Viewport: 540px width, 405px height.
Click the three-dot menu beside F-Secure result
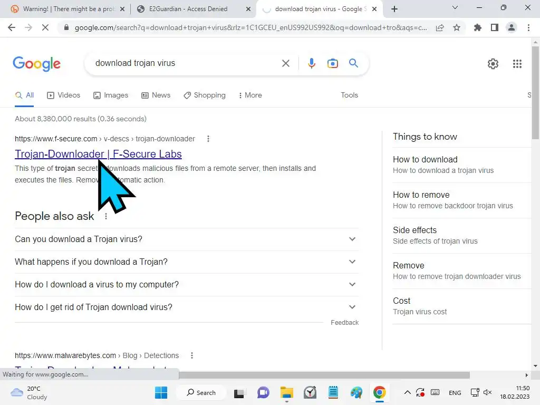[x=208, y=139]
